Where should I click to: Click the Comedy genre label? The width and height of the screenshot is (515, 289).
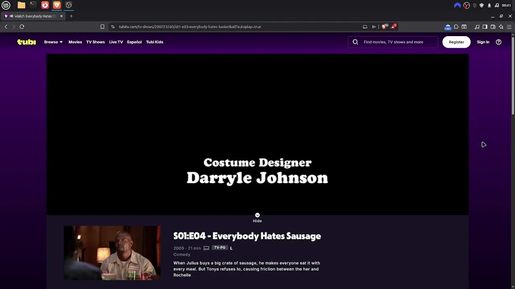tap(182, 254)
